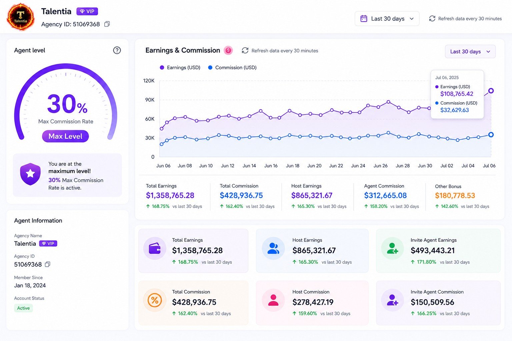Click the tooltip earnings value $108,765.42
This screenshot has width=512, height=341.
[x=457, y=94]
